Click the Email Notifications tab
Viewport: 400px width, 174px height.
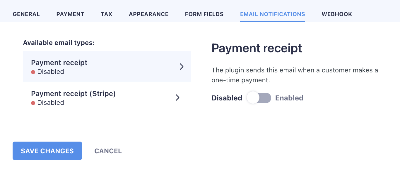272,14
